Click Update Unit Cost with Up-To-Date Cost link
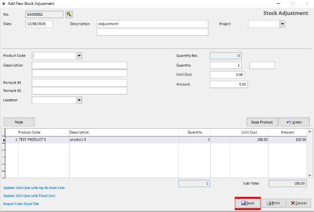Image resolution: width=314 pixels, height=212 pixels. click(34, 188)
